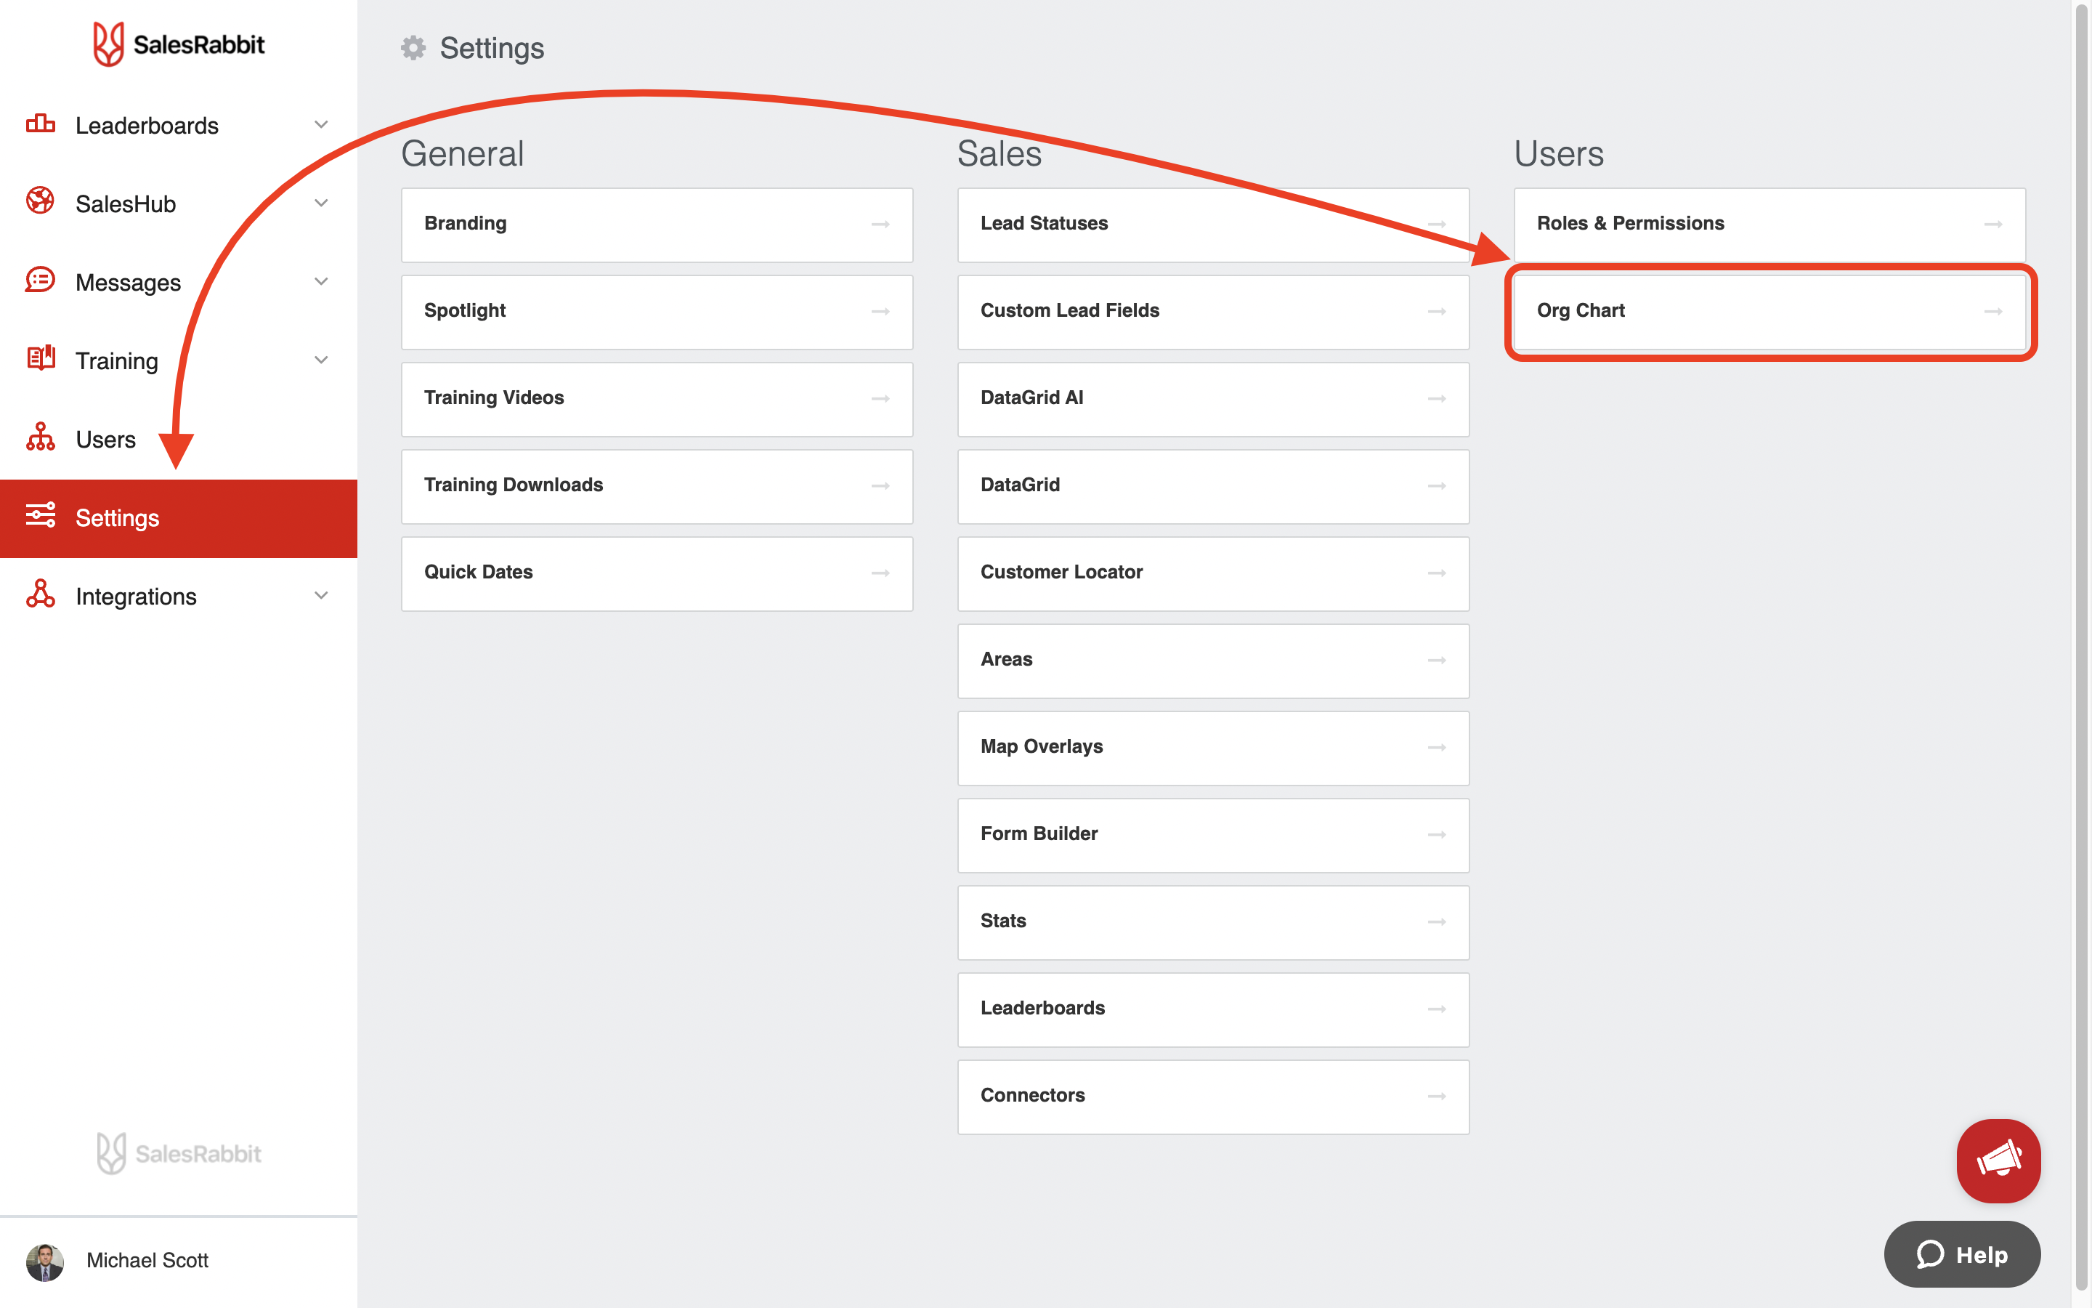This screenshot has height=1308, width=2092.
Task: Click the Settings sliders icon in sidebar
Action: (41, 516)
